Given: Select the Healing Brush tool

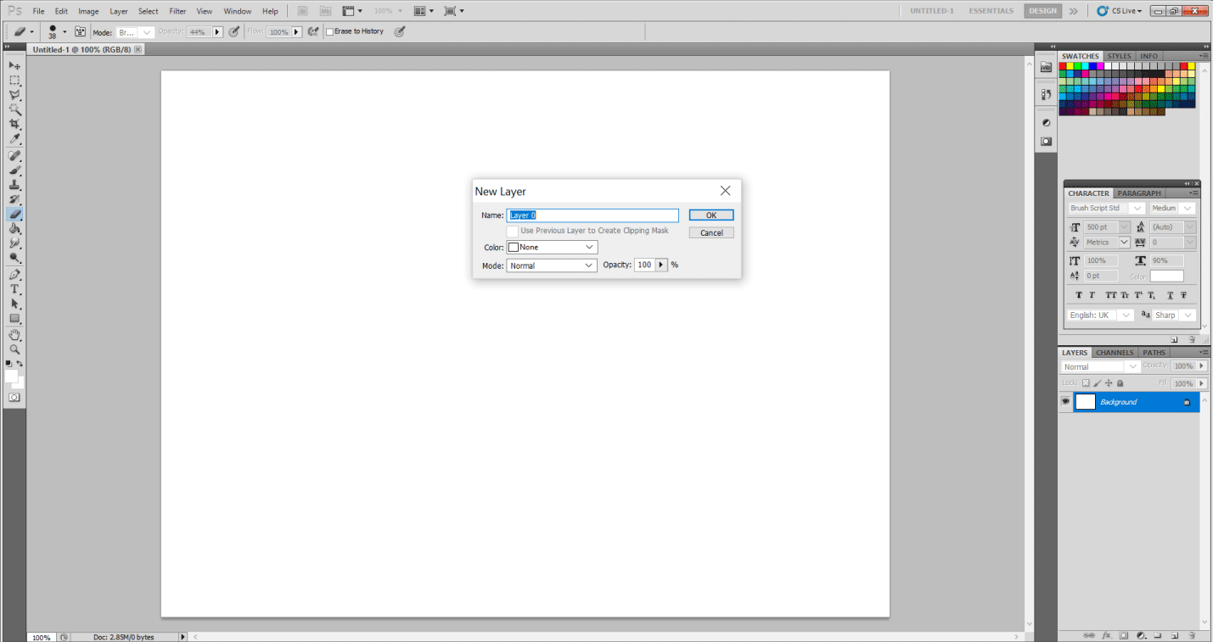Looking at the screenshot, I should click(x=14, y=156).
